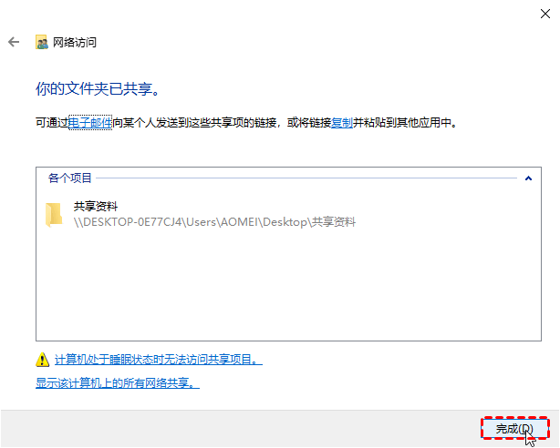
Task: Click the 网络访问 window title text
Action: point(75,43)
